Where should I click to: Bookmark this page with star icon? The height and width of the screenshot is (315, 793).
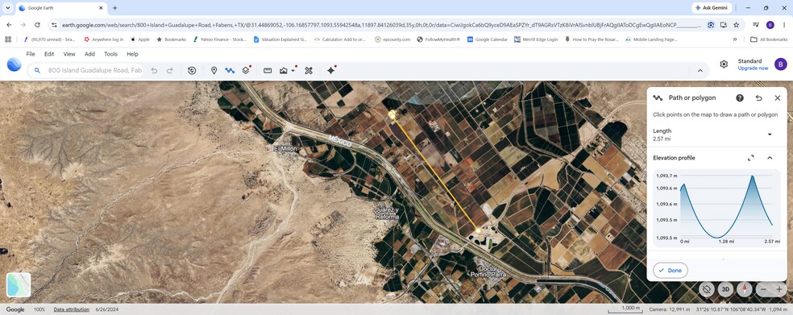click(736, 25)
